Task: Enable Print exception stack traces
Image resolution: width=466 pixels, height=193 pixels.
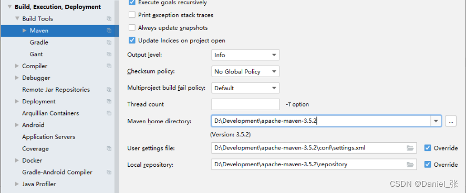Action: 132,15
